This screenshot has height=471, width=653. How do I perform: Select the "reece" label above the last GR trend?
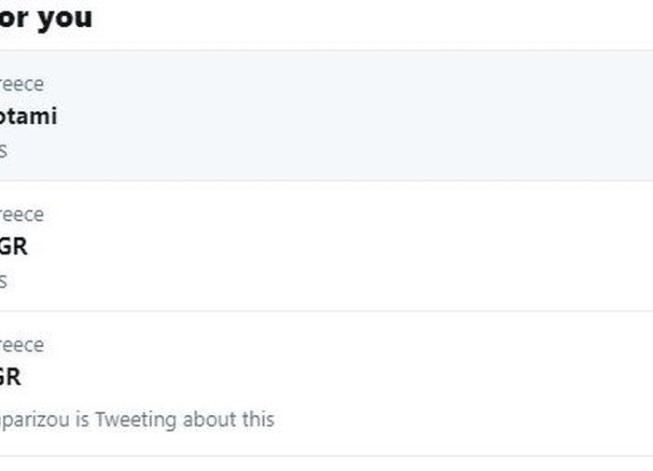click(x=21, y=345)
